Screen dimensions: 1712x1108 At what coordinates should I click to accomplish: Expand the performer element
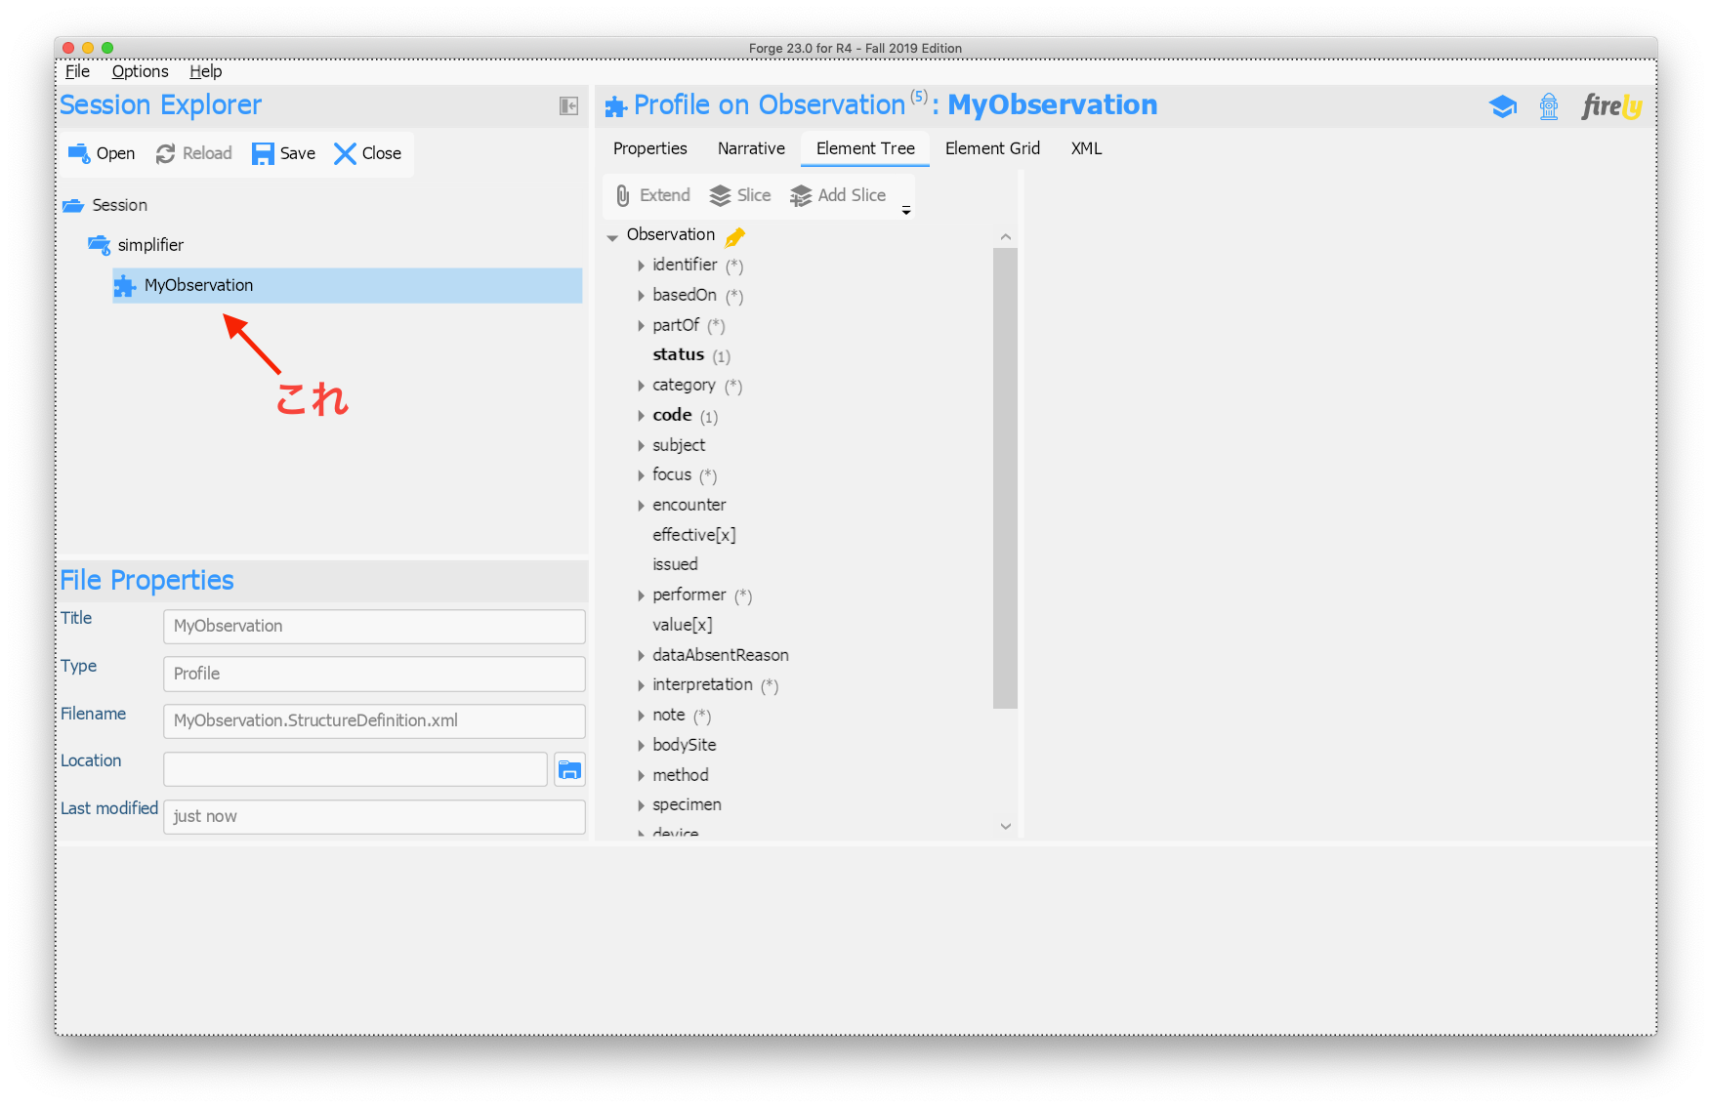[641, 595]
